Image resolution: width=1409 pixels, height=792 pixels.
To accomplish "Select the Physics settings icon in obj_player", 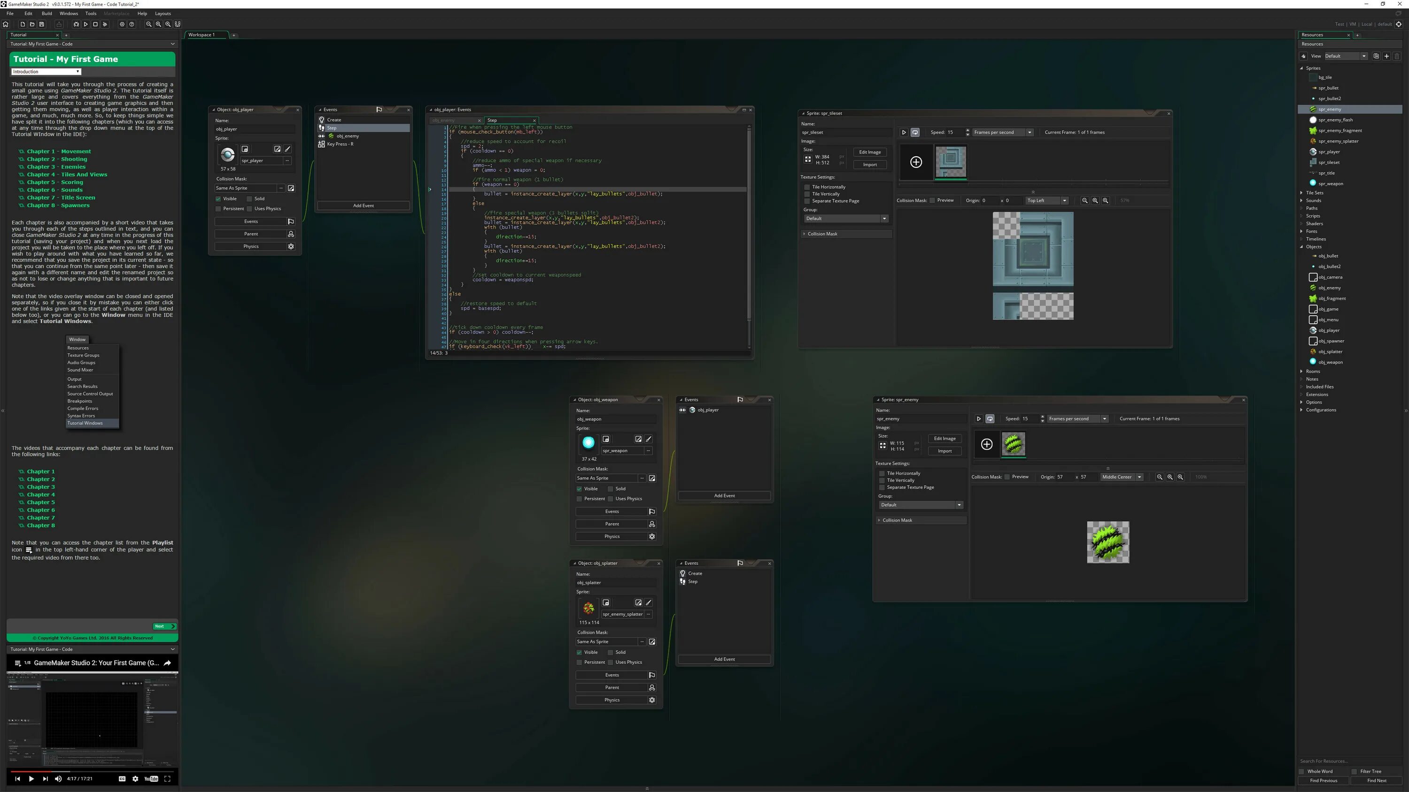I will point(290,246).
